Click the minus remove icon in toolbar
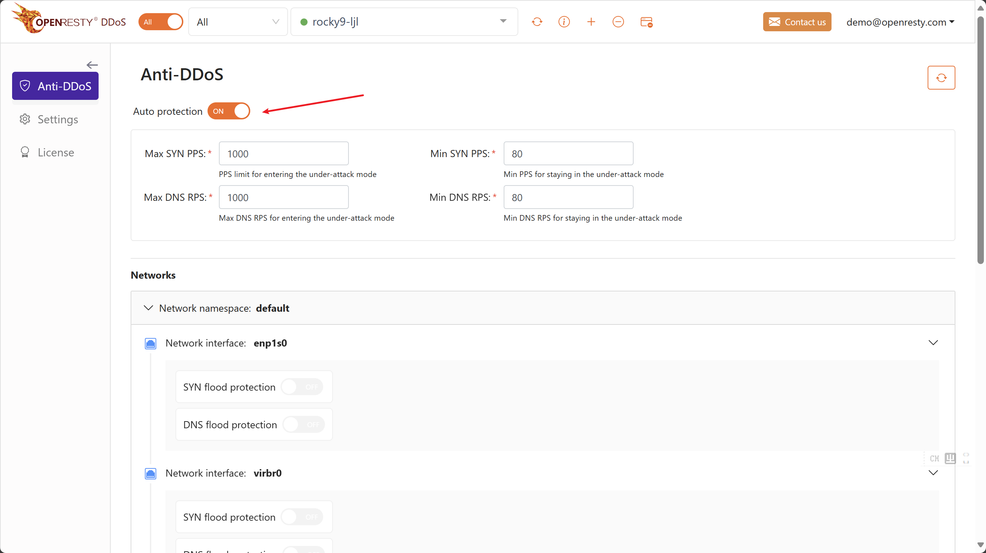Image resolution: width=986 pixels, height=553 pixels. [x=618, y=22]
